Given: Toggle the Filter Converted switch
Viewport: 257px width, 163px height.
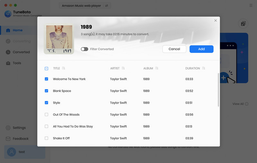Looking at the screenshot, I should pos(84,49).
